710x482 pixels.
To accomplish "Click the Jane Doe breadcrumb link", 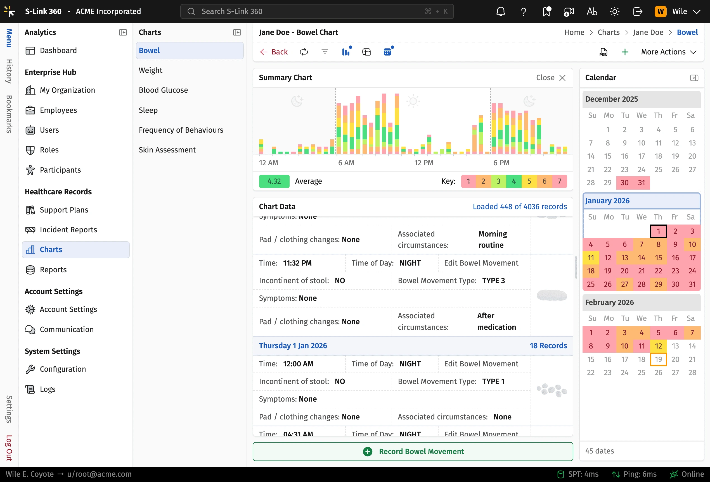I will 648,32.
